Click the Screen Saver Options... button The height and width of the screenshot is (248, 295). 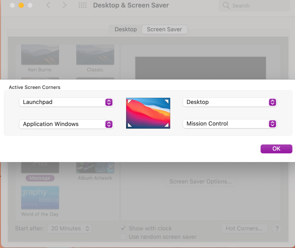[200, 181]
